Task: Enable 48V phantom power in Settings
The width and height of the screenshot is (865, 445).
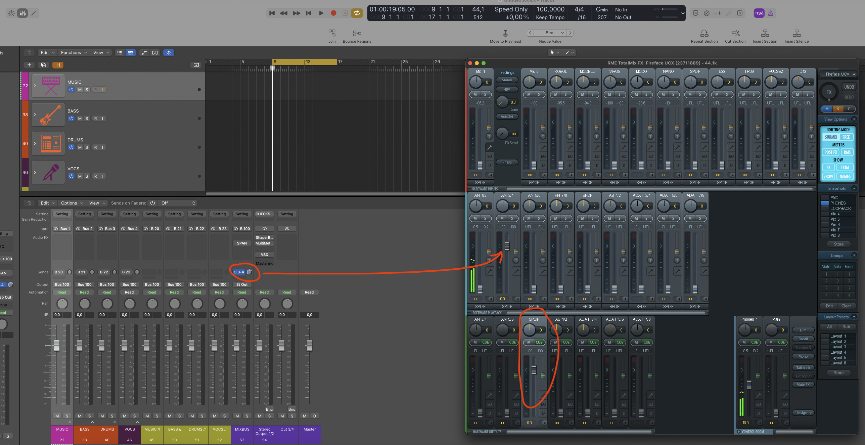Action: coord(507,89)
